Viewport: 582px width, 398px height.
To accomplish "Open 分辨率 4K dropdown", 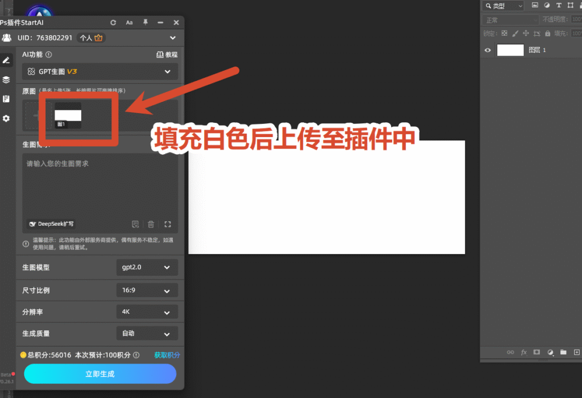I will [x=147, y=312].
